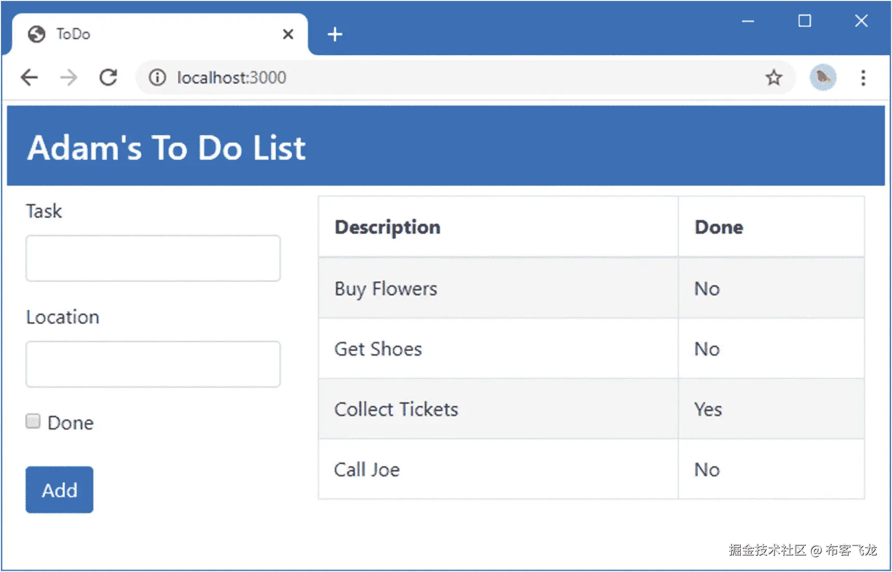Image resolution: width=892 pixels, height=572 pixels.
Task: Open a new tab with plus icon
Action: [x=335, y=34]
